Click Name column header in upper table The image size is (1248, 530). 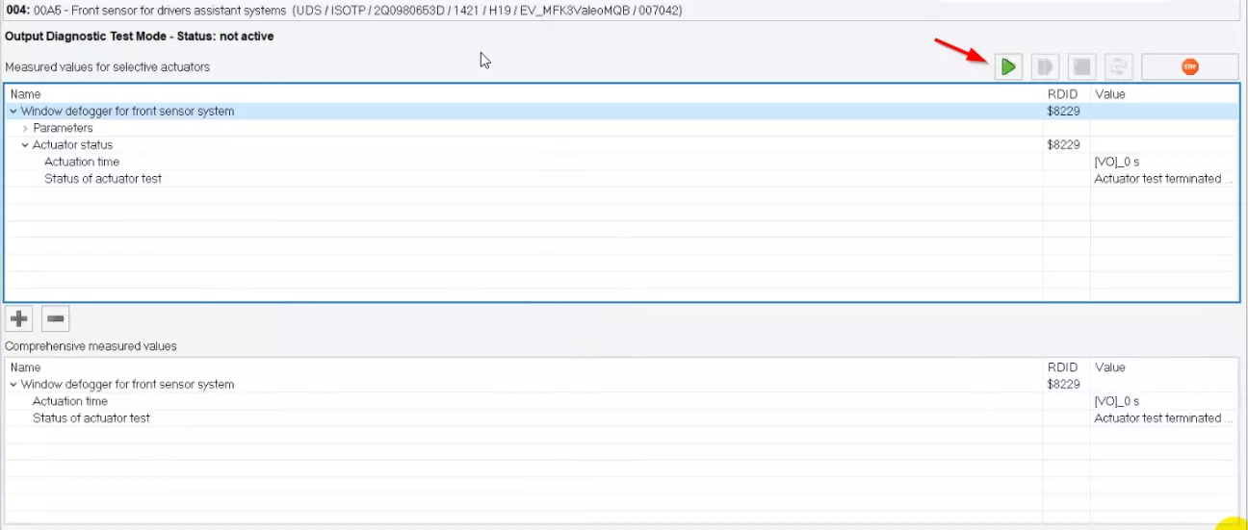point(26,94)
